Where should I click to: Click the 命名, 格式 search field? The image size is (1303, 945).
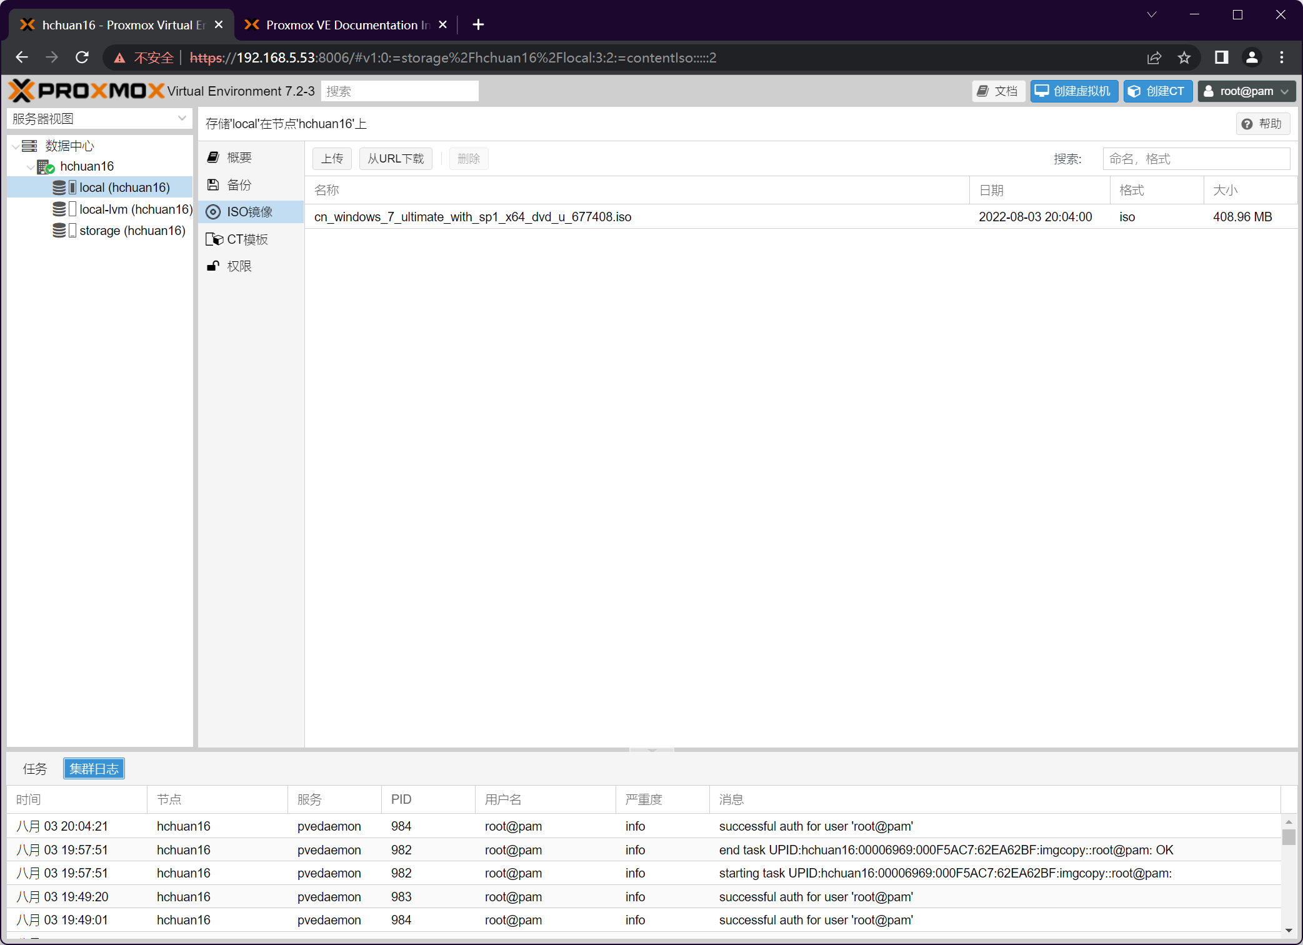pyautogui.click(x=1195, y=159)
